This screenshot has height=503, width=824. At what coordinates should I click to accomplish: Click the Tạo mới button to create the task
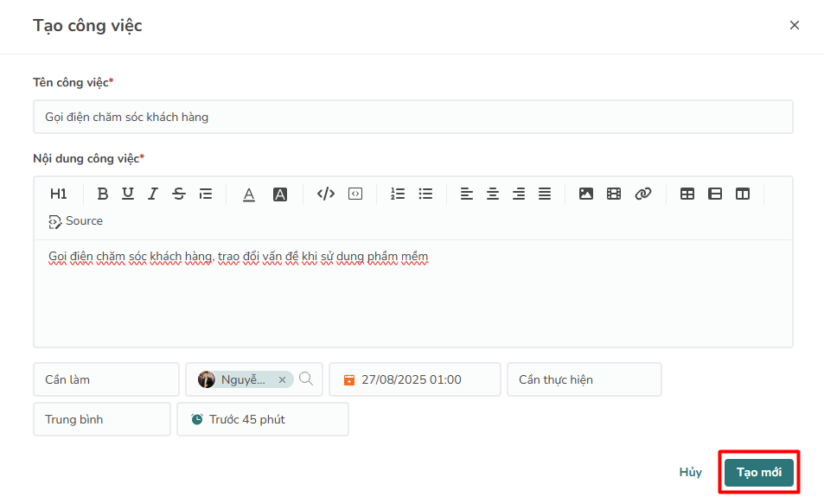(758, 472)
